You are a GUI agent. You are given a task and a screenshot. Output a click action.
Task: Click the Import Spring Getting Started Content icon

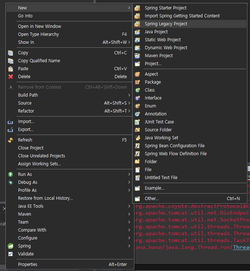[137, 16]
